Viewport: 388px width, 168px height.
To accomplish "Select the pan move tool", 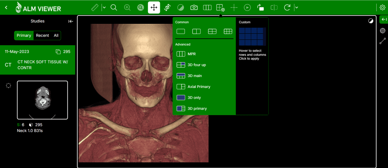I will (x=154, y=7).
